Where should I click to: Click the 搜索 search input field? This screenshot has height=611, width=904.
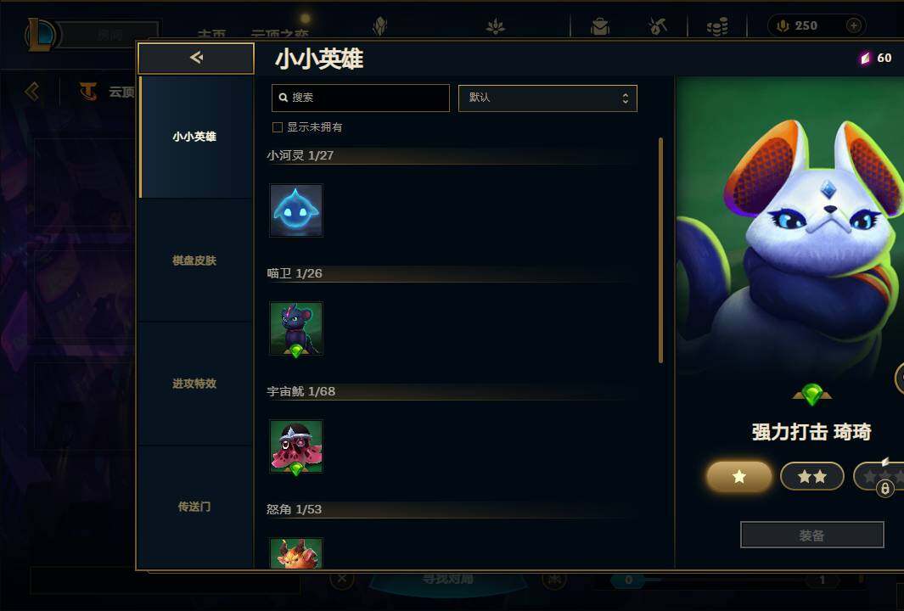pyautogui.click(x=361, y=98)
